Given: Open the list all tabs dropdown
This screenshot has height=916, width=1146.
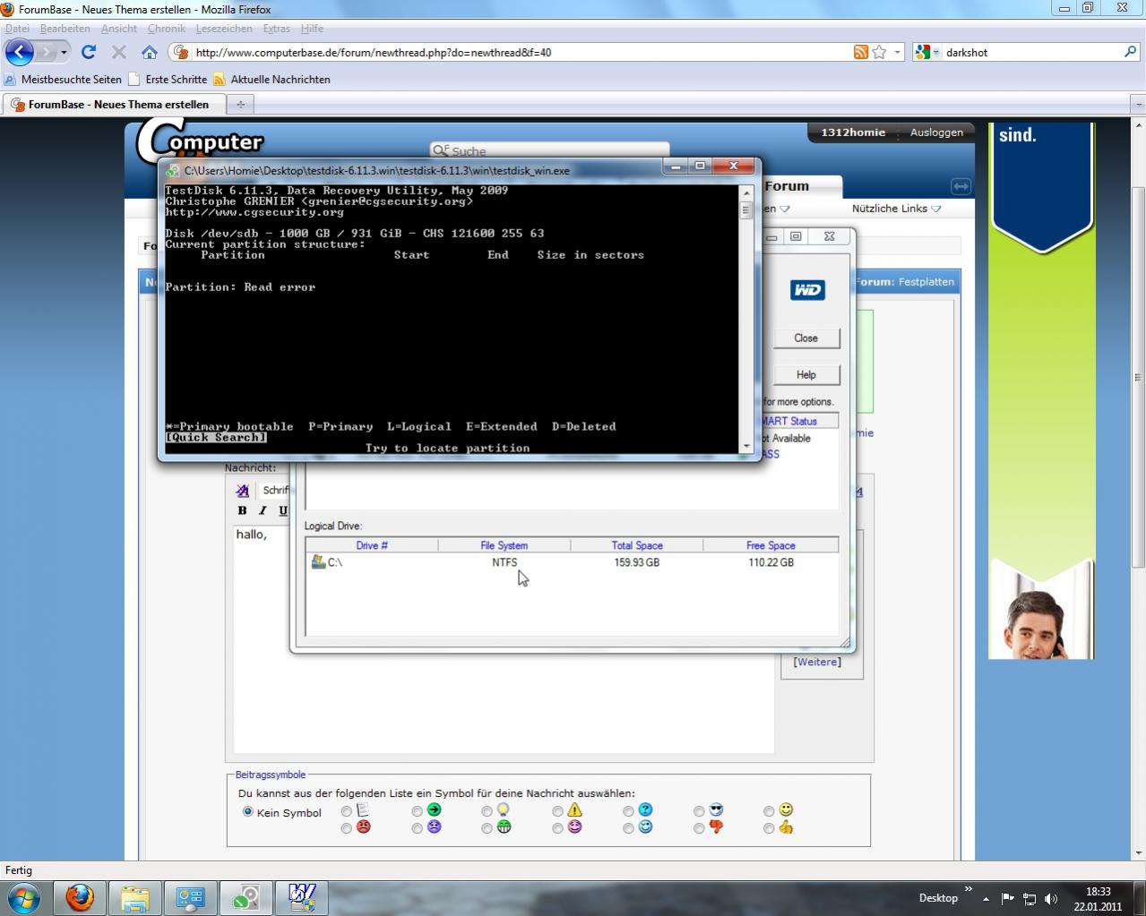Looking at the screenshot, I should pos(1139,105).
